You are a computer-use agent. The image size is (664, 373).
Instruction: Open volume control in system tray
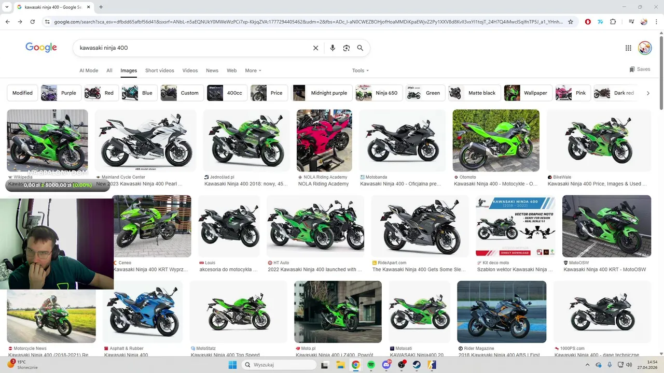point(629,365)
